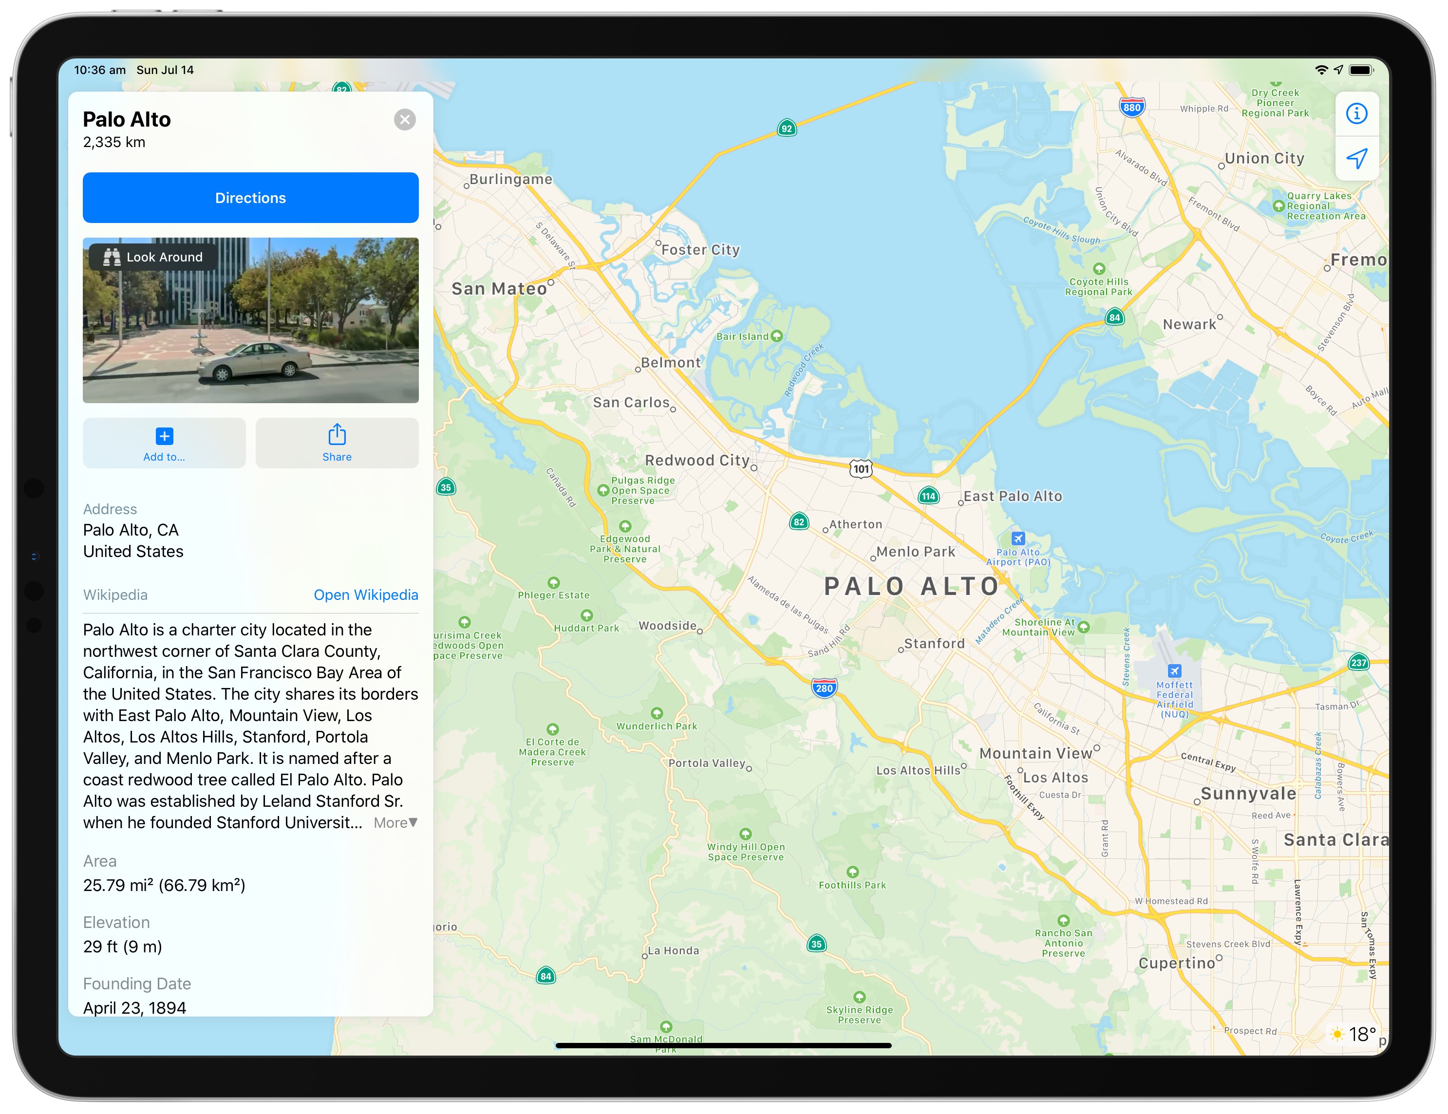
Task: Select the Foster City label
Action: click(x=700, y=250)
